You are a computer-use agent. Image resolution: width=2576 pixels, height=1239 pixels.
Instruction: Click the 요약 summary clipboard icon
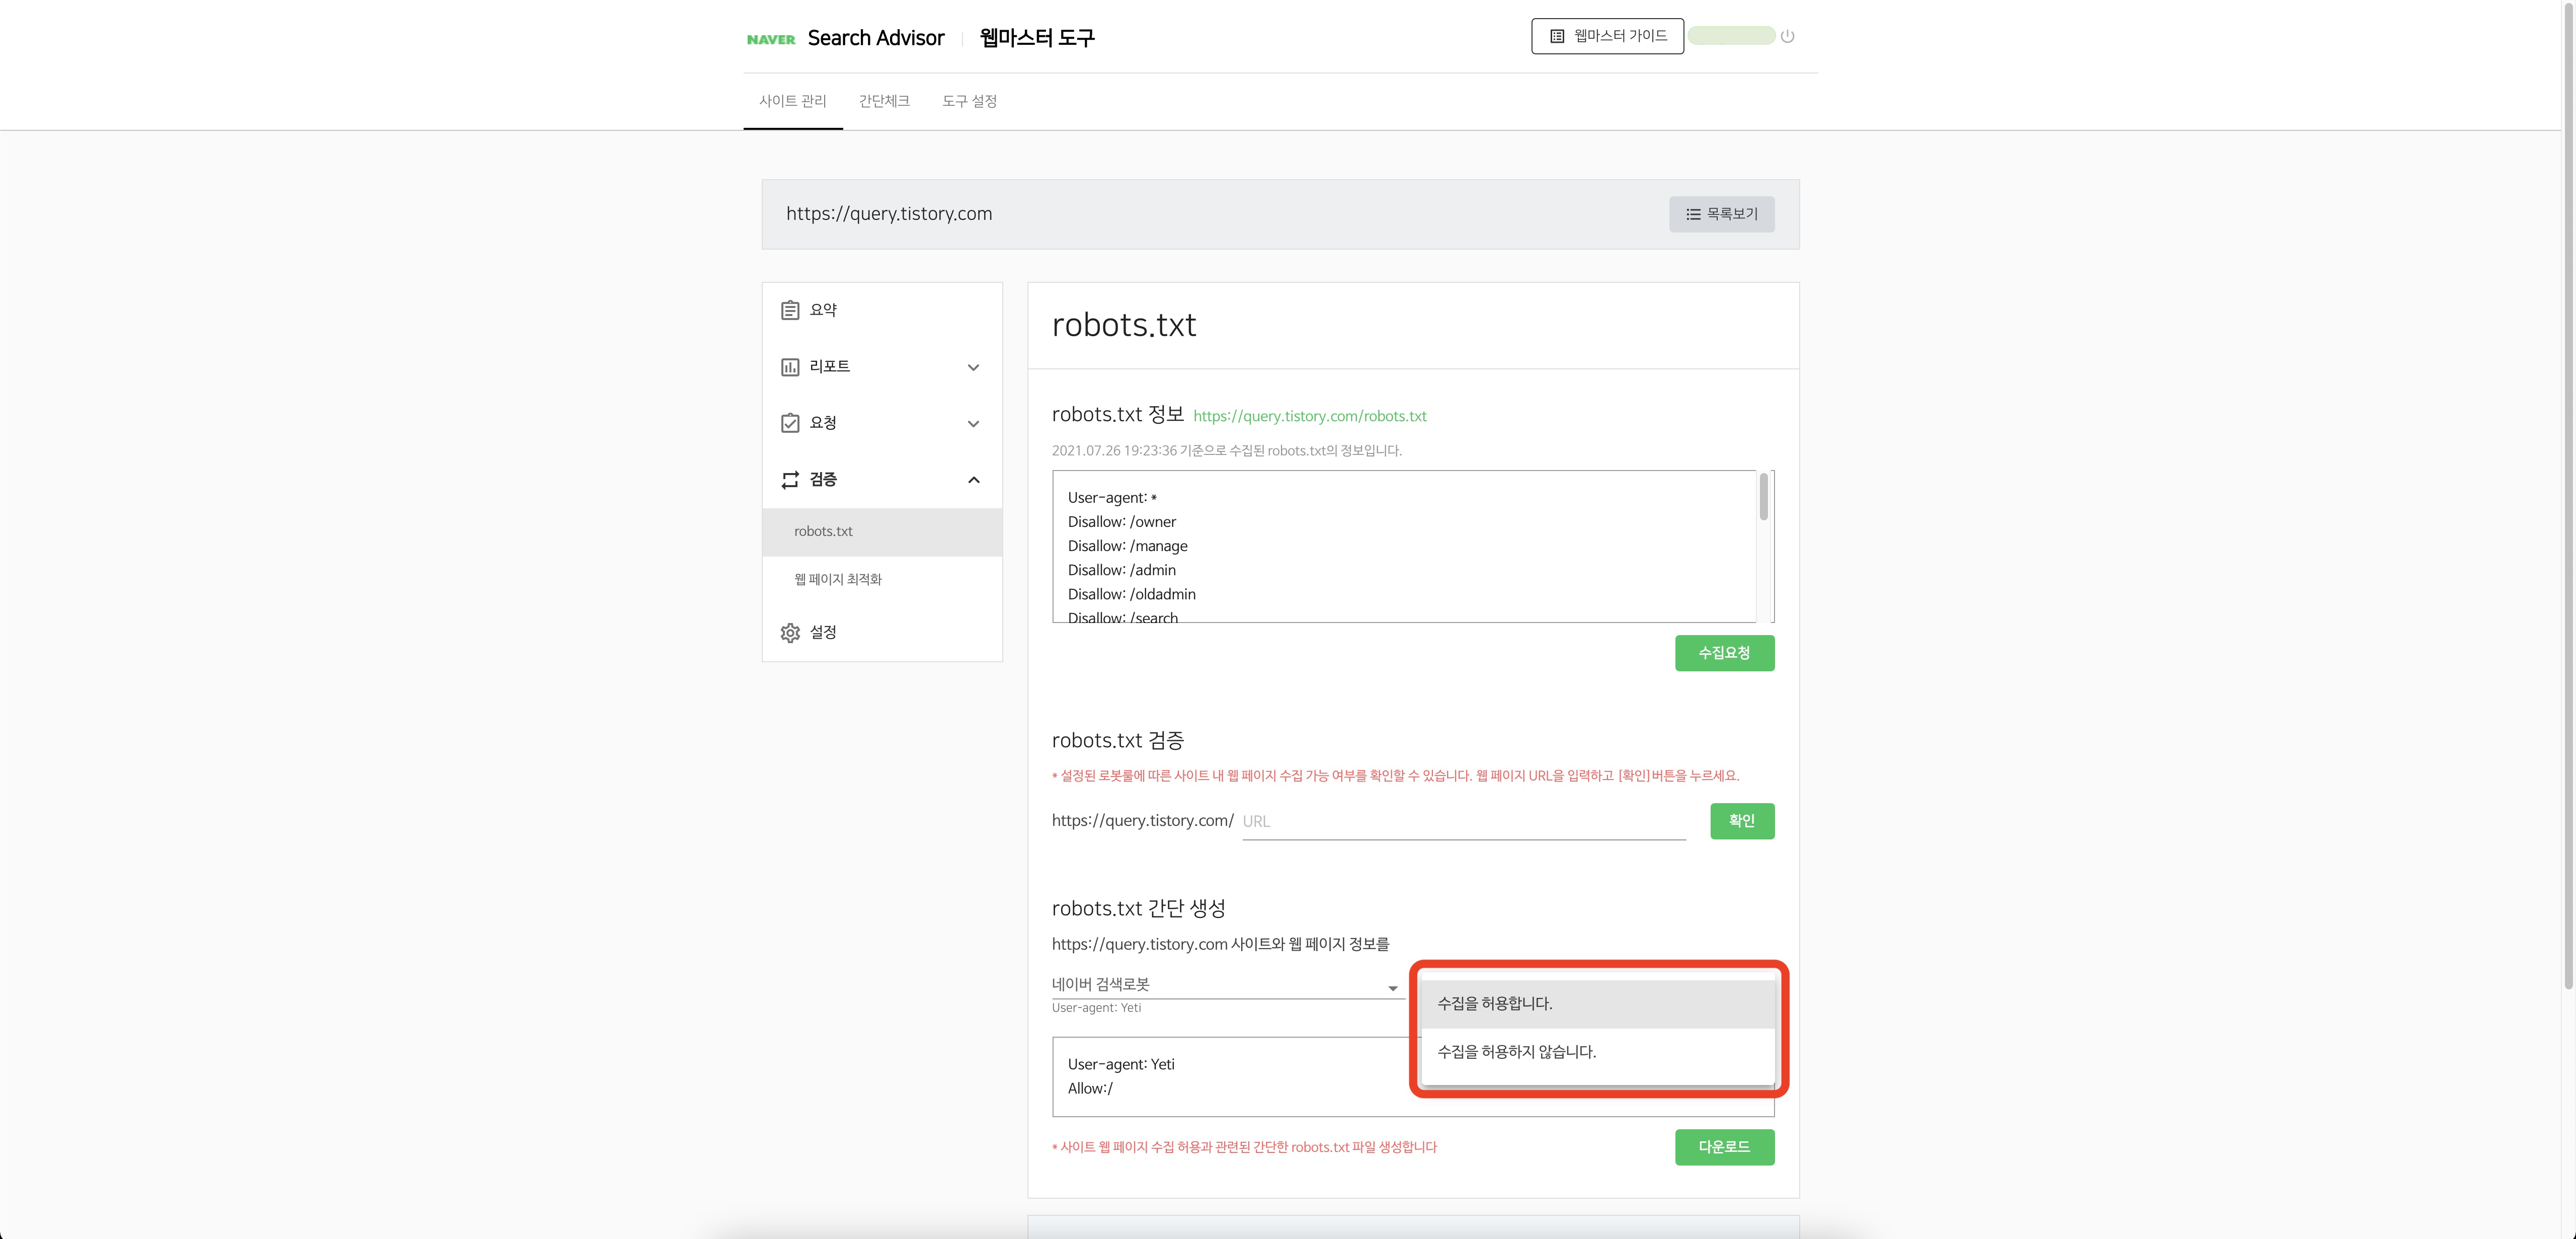(790, 310)
